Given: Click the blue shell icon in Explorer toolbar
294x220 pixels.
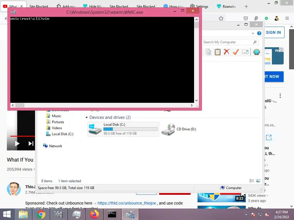Looking at the screenshot, I should pyautogui.click(x=256, y=52).
